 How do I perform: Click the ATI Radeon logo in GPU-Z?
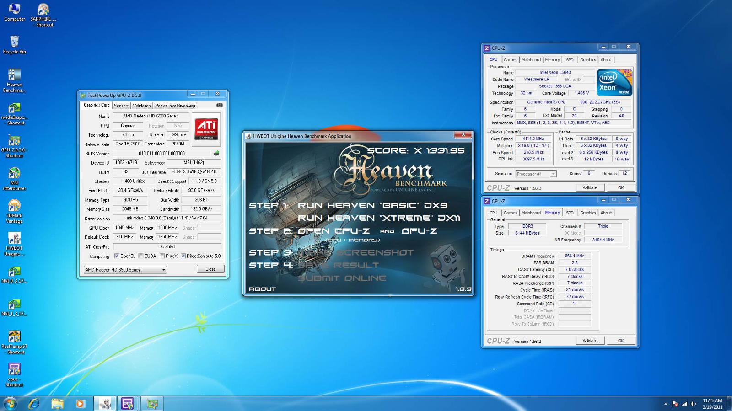206,129
